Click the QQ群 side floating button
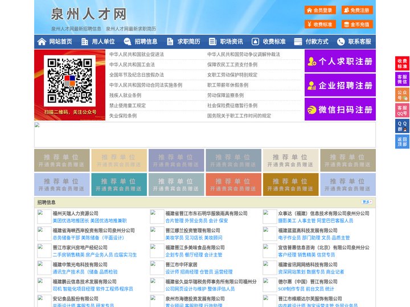Screen dimensions: 410x307 click(x=402, y=126)
